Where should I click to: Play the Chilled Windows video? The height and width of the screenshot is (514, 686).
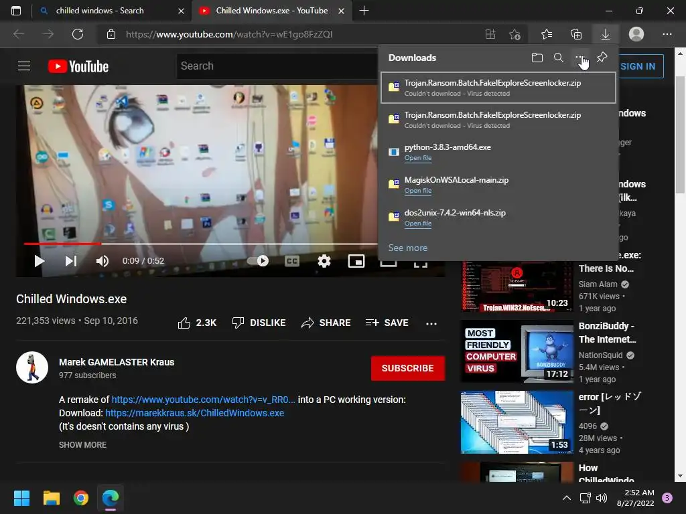(x=40, y=261)
